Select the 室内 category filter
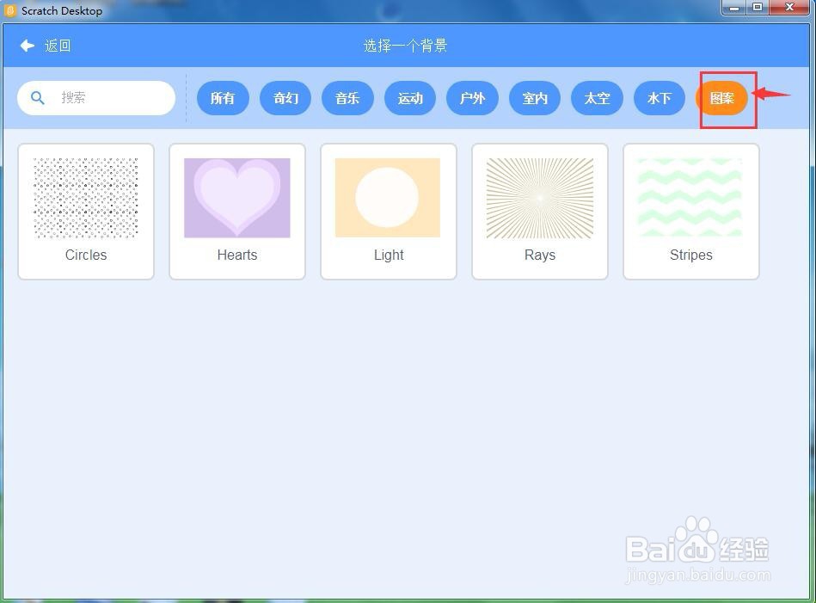The width and height of the screenshot is (816, 603). tap(535, 98)
